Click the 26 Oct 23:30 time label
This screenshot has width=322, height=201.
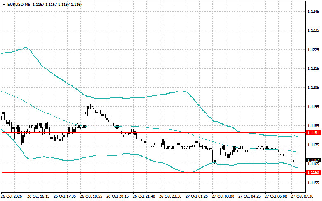point(170,196)
